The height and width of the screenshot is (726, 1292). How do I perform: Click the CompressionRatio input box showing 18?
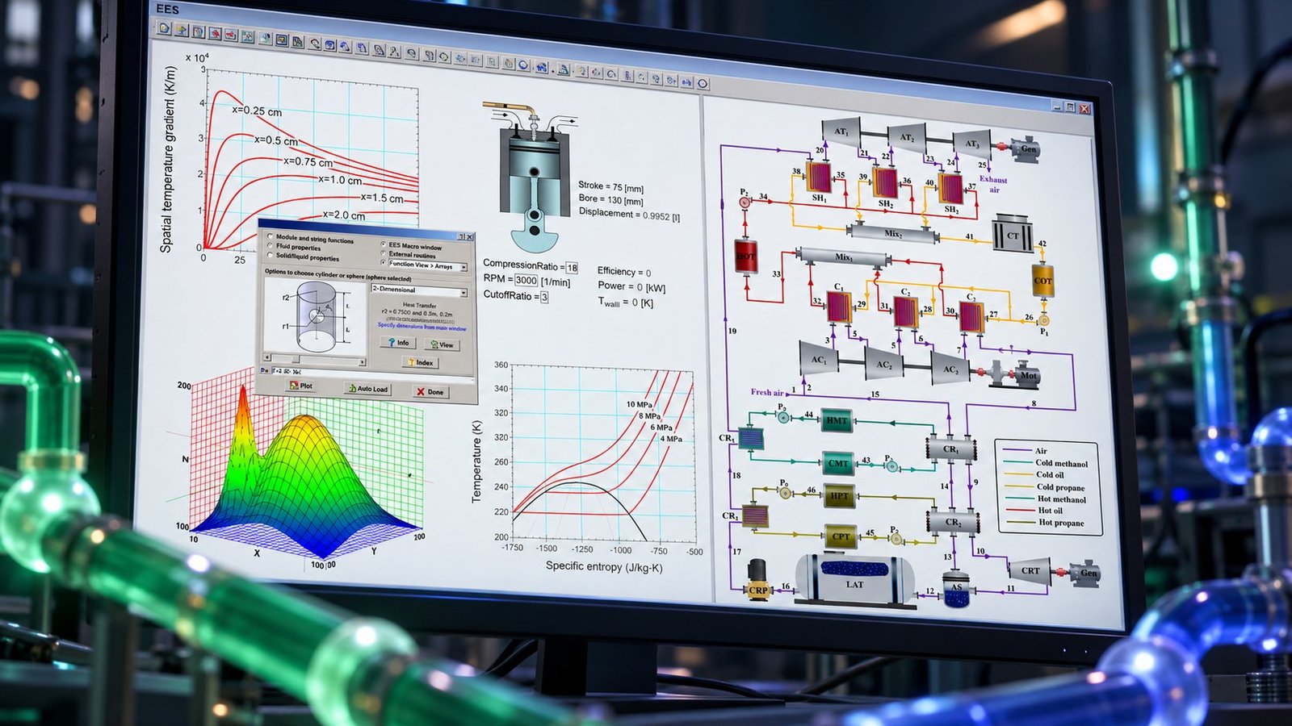point(572,268)
